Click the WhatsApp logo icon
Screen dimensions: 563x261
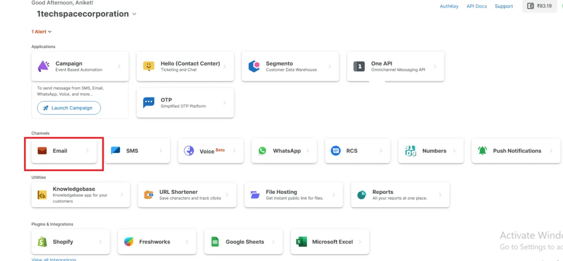(x=263, y=151)
